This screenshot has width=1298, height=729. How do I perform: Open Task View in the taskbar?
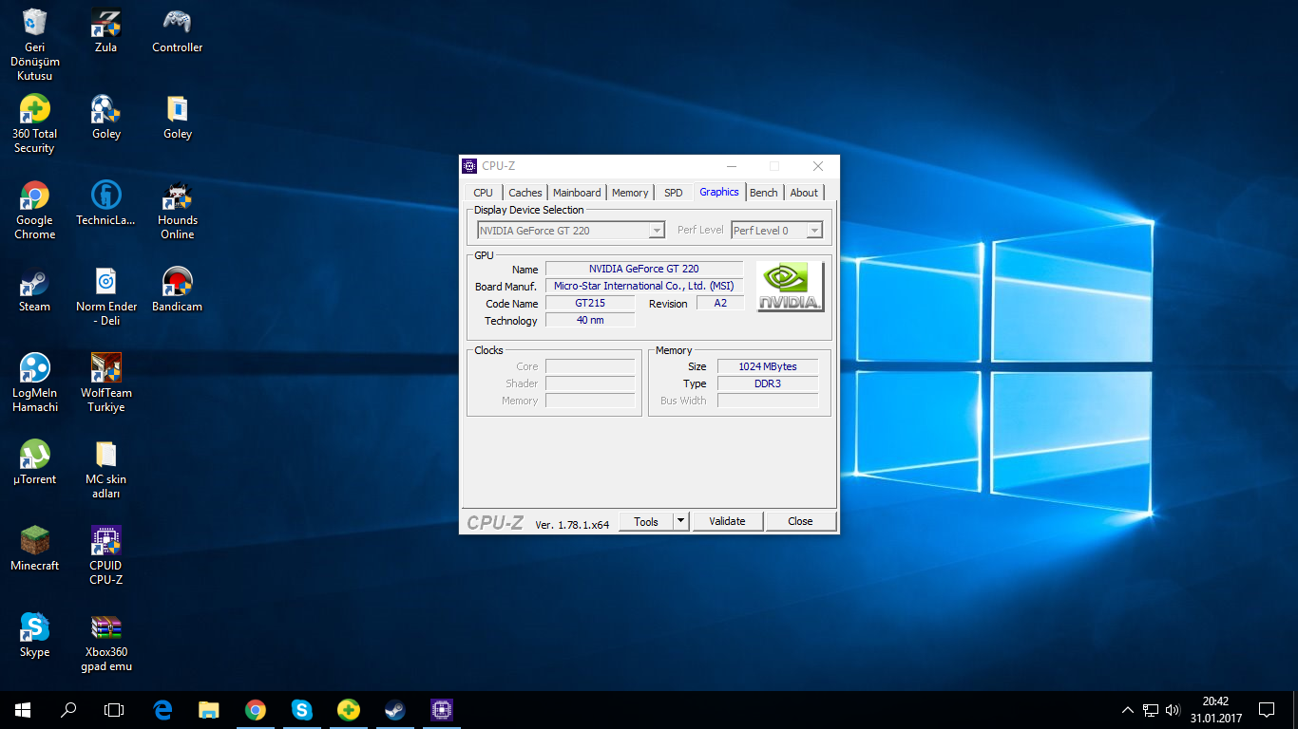(114, 709)
